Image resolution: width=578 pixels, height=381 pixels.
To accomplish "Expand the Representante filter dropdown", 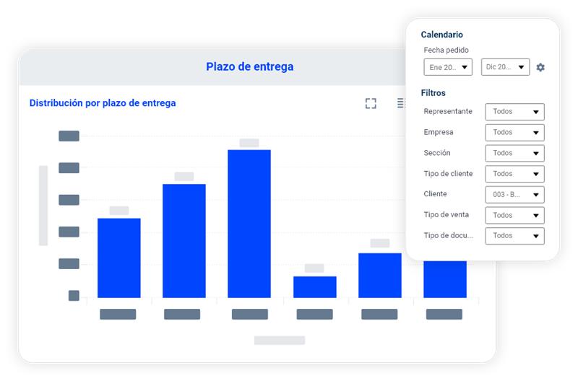I will (x=514, y=112).
